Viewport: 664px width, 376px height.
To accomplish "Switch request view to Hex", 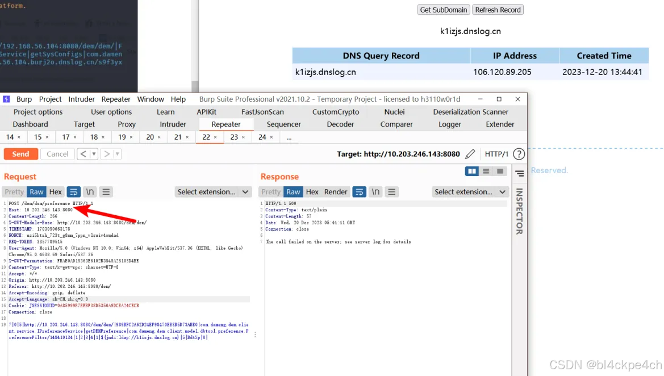I will 56,192.
